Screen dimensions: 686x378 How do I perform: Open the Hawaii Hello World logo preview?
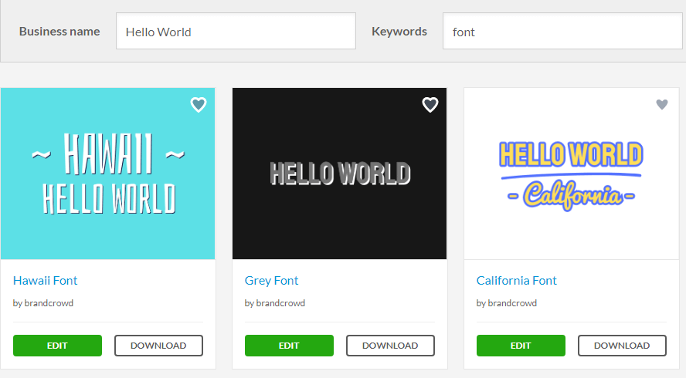pos(107,174)
